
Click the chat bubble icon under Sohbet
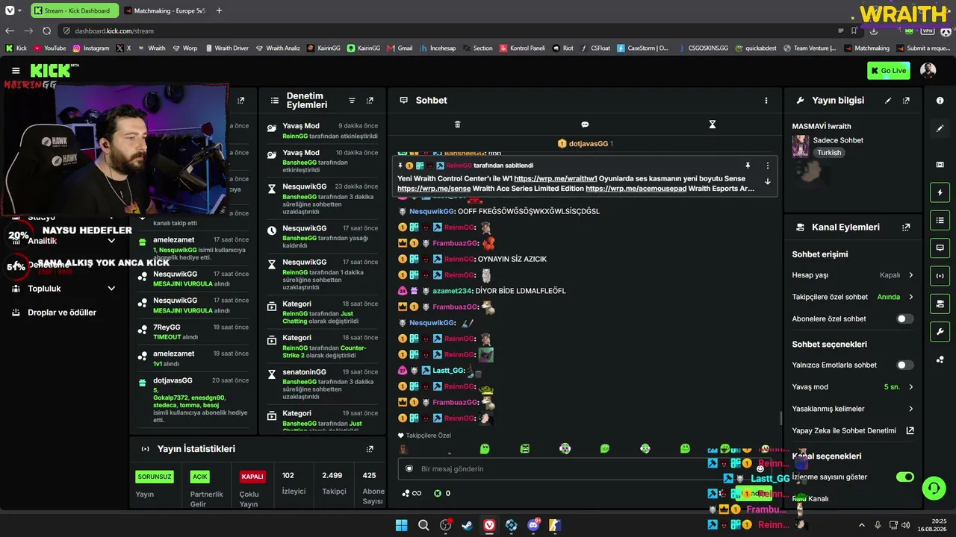click(585, 125)
